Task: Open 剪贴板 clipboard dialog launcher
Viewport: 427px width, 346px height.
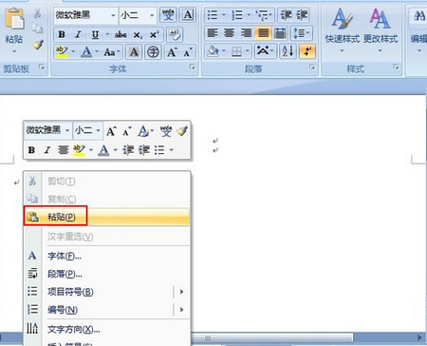Action: point(42,67)
